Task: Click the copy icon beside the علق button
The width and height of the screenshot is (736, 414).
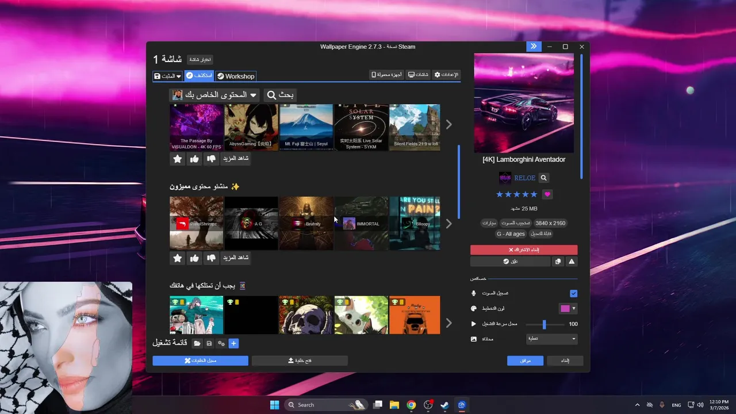Action: (x=558, y=262)
